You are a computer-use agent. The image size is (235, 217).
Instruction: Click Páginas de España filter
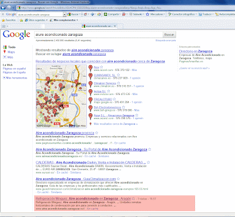[14, 72]
